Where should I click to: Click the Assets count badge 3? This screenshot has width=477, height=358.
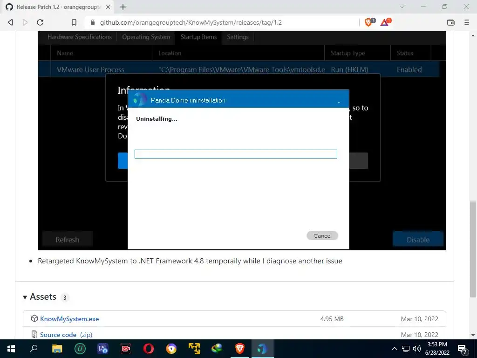(x=64, y=297)
